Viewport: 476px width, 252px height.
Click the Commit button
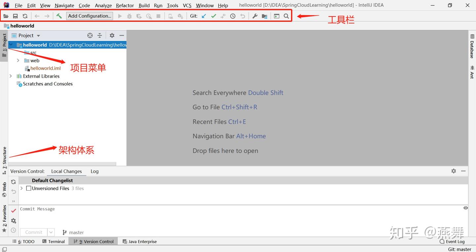pos(34,232)
